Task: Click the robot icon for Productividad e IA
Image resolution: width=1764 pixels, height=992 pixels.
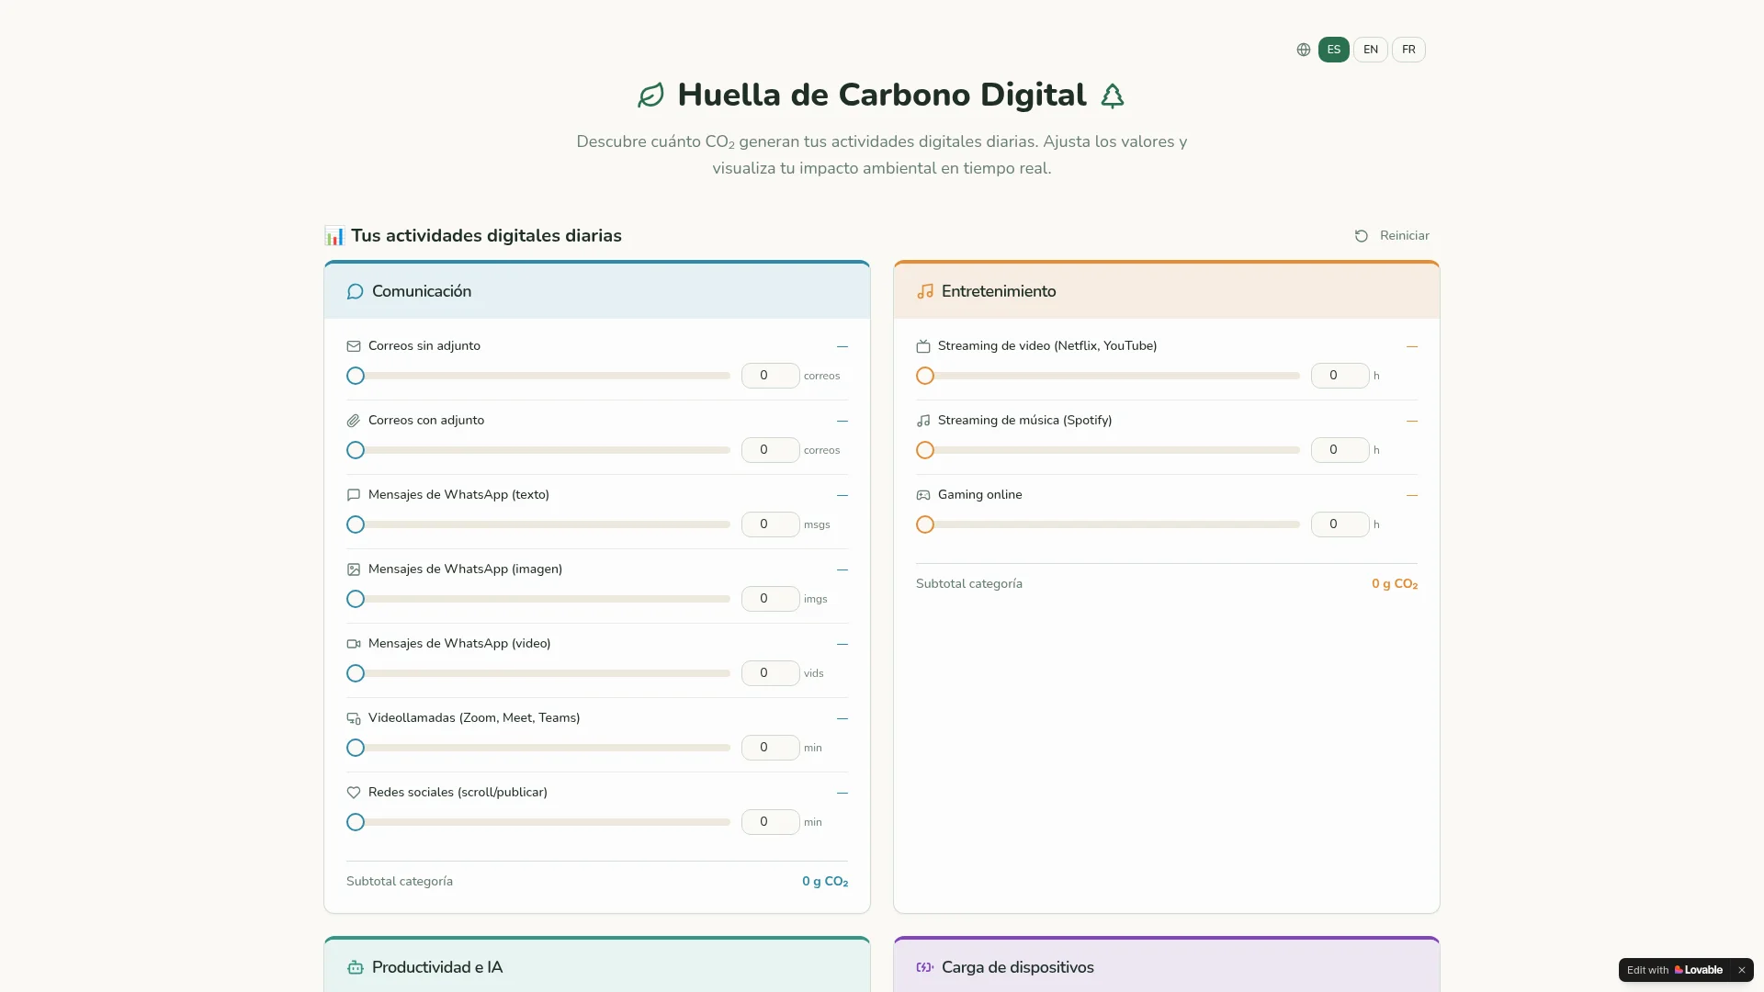Action: 356,967
